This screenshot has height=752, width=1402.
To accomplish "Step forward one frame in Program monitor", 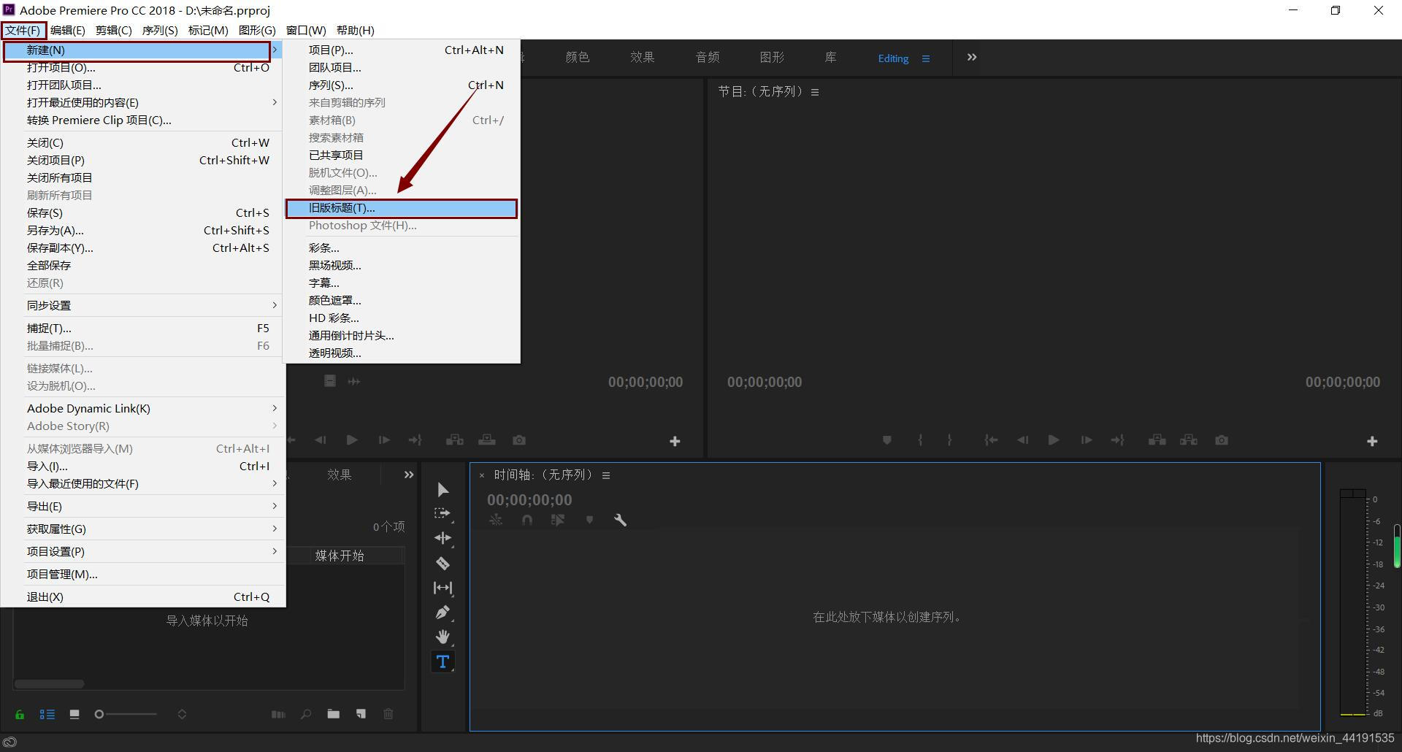I will [x=1086, y=440].
